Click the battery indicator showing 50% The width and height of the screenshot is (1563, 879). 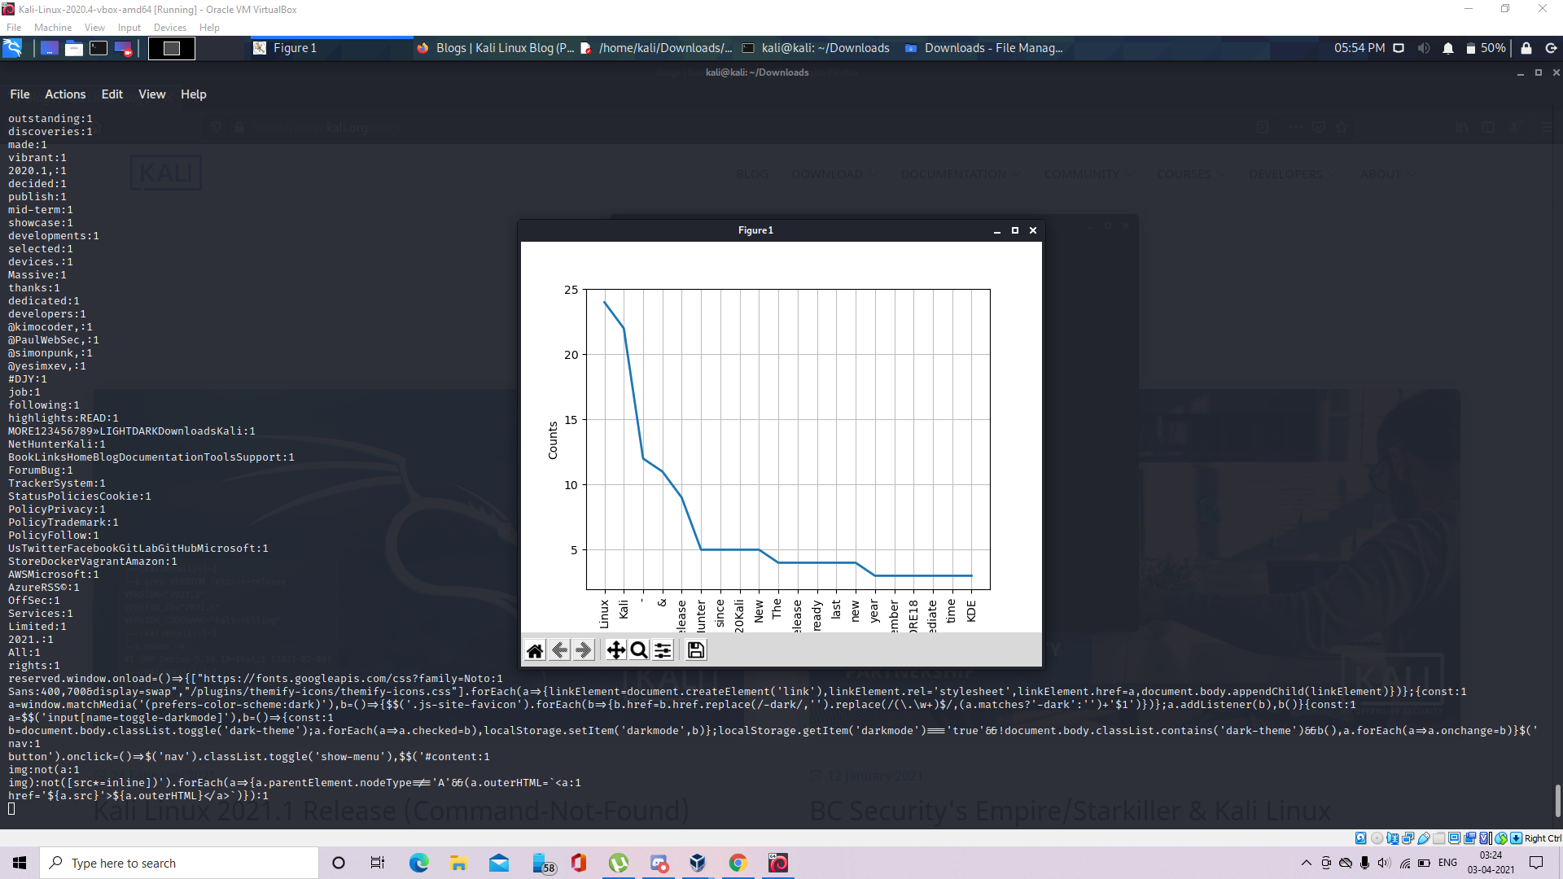point(1483,48)
